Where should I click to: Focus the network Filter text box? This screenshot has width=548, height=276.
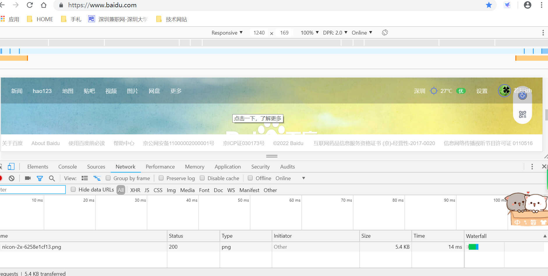33,190
